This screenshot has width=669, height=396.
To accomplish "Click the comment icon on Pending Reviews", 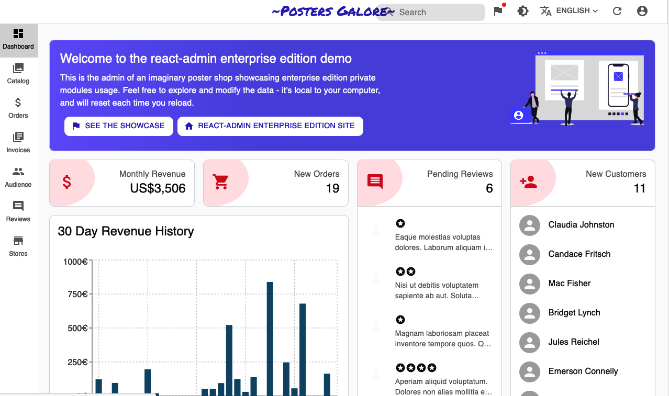I will 375,182.
